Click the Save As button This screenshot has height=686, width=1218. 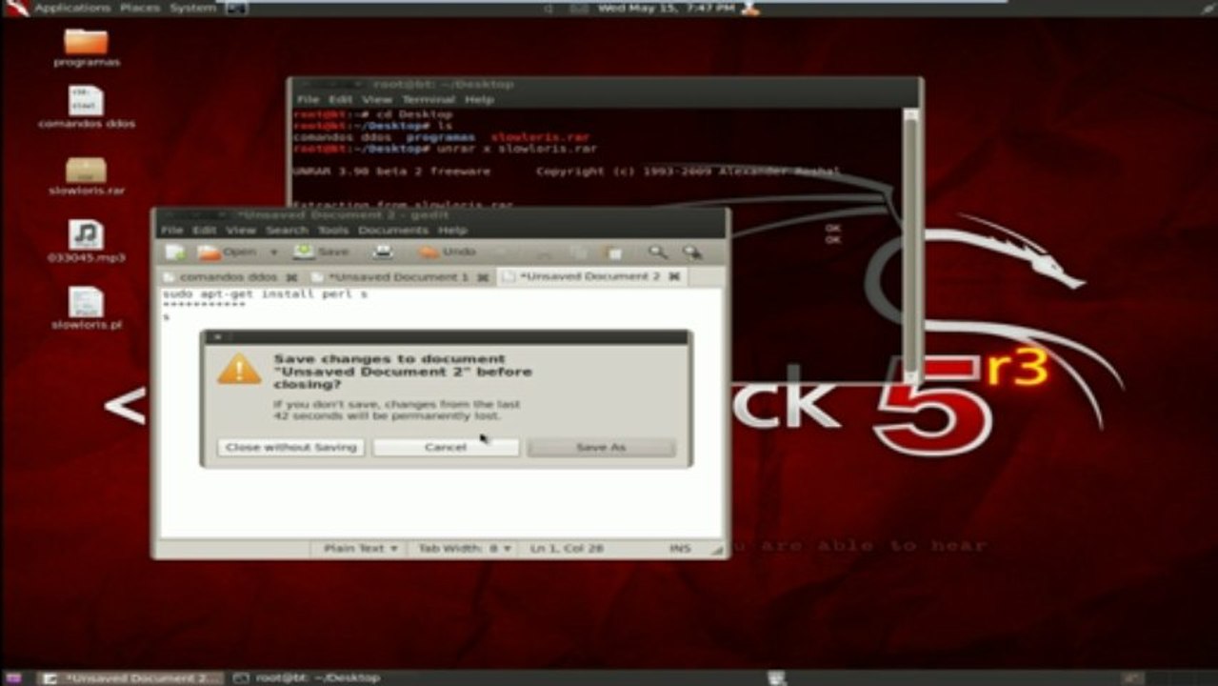pyautogui.click(x=601, y=447)
